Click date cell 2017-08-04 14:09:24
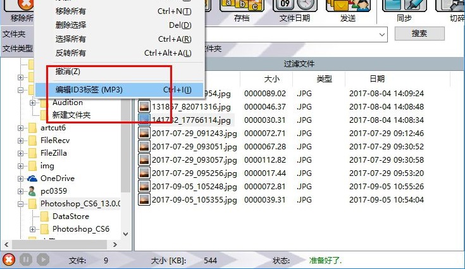Viewport: 465px width, 269px height. click(x=387, y=94)
